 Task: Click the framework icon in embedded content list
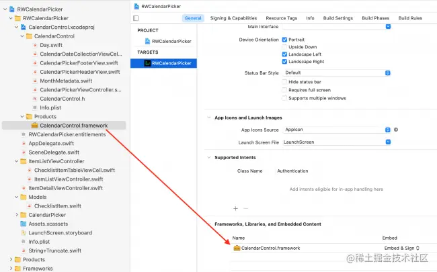point(237,248)
